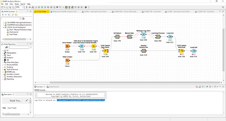Expand the Analytics repository category
226x121 pixels.
(3, 58)
